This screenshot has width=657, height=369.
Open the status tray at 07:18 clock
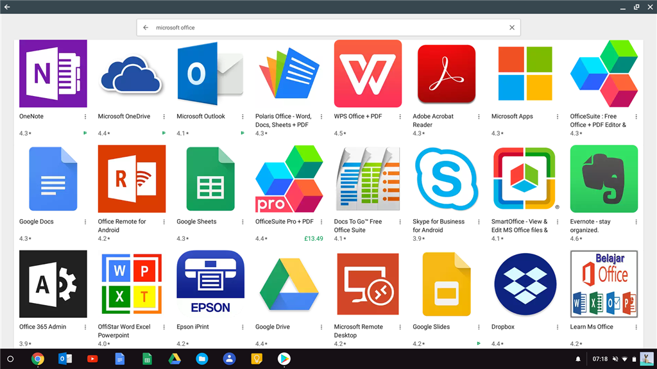coord(600,359)
